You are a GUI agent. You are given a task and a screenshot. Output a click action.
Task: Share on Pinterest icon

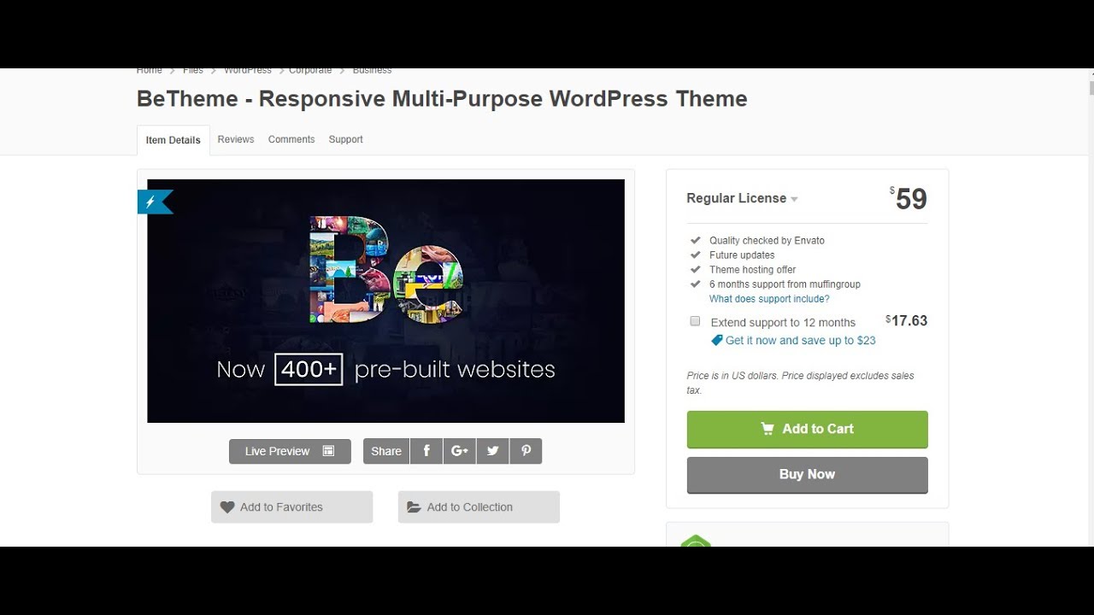coord(526,451)
